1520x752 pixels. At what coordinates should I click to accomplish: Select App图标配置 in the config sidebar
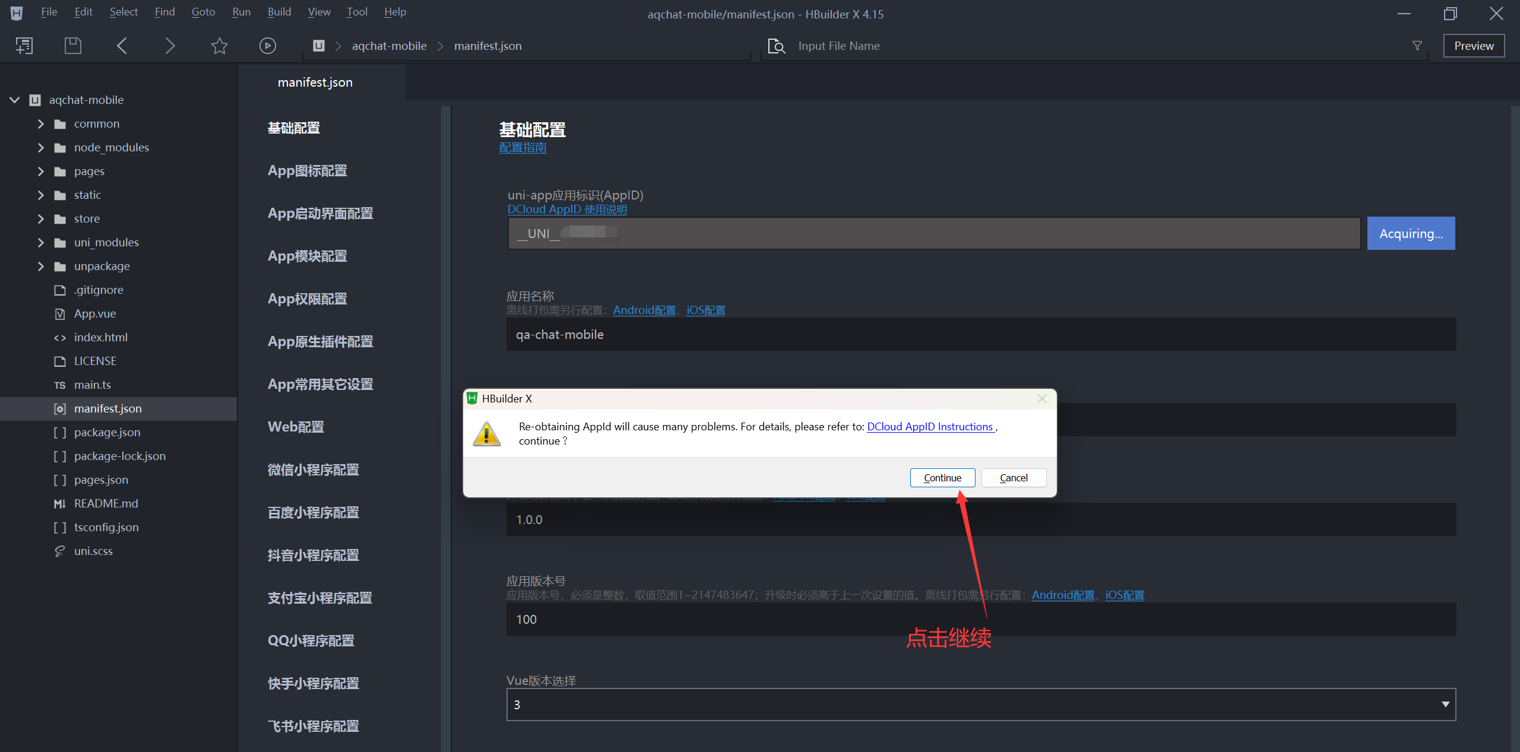click(x=308, y=171)
